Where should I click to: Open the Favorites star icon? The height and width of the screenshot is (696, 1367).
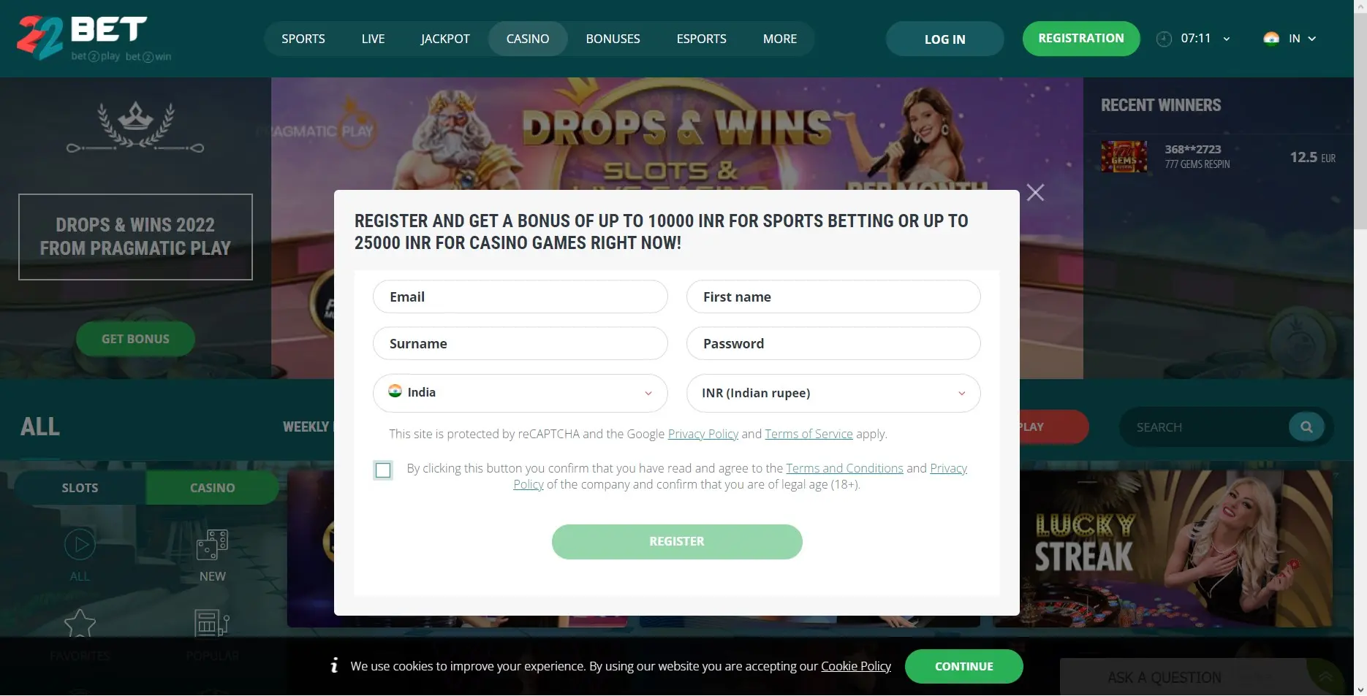(x=80, y=624)
